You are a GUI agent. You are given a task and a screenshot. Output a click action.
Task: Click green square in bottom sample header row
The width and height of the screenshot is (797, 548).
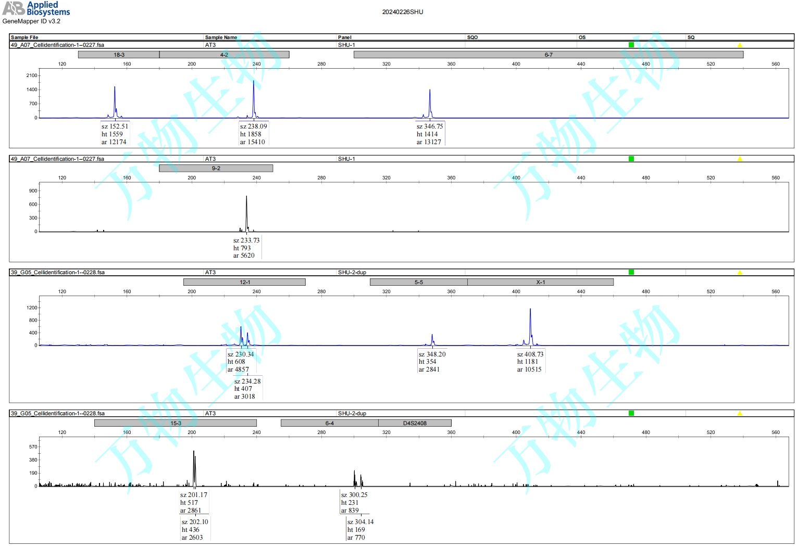pyautogui.click(x=631, y=413)
